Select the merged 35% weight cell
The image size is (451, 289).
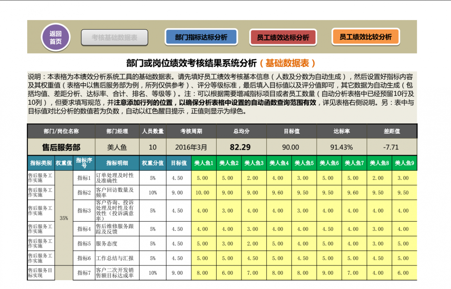pyautogui.click(x=64, y=218)
